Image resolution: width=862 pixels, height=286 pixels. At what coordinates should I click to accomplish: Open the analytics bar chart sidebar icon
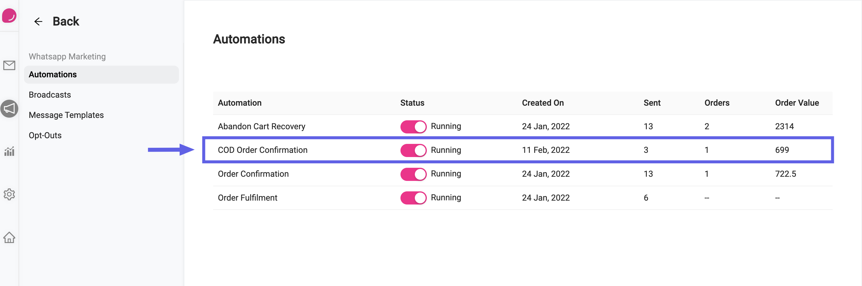click(9, 151)
